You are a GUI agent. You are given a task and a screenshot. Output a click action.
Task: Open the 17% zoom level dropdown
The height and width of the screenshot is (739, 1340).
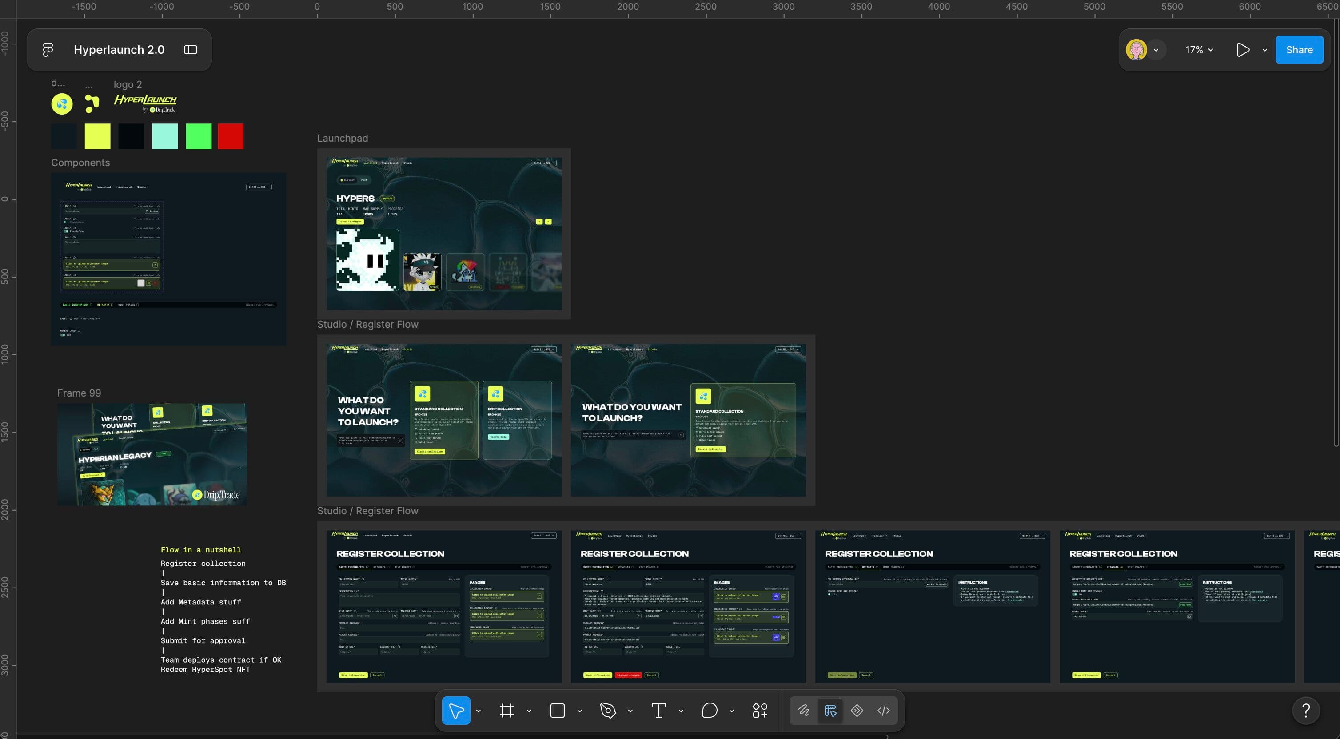click(1199, 50)
